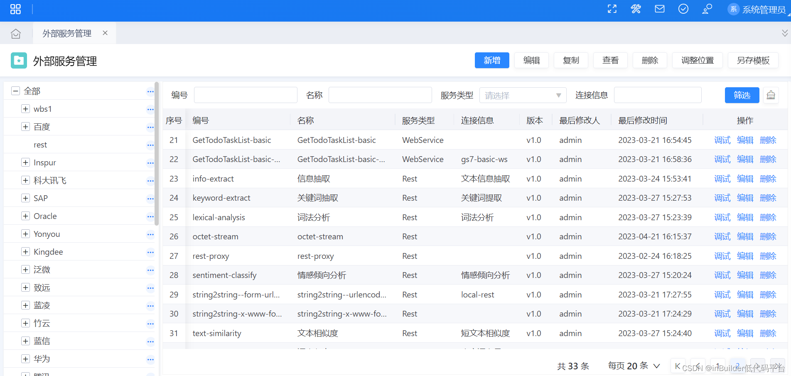Open more options for Yonyou node
The width and height of the screenshot is (791, 376).
click(150, 234)
